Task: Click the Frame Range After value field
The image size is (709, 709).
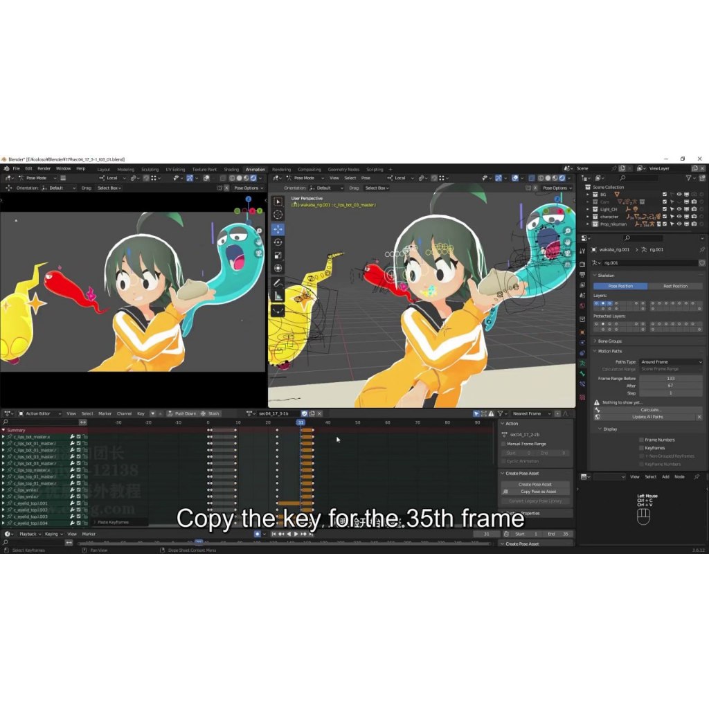Action: (670, 386)
